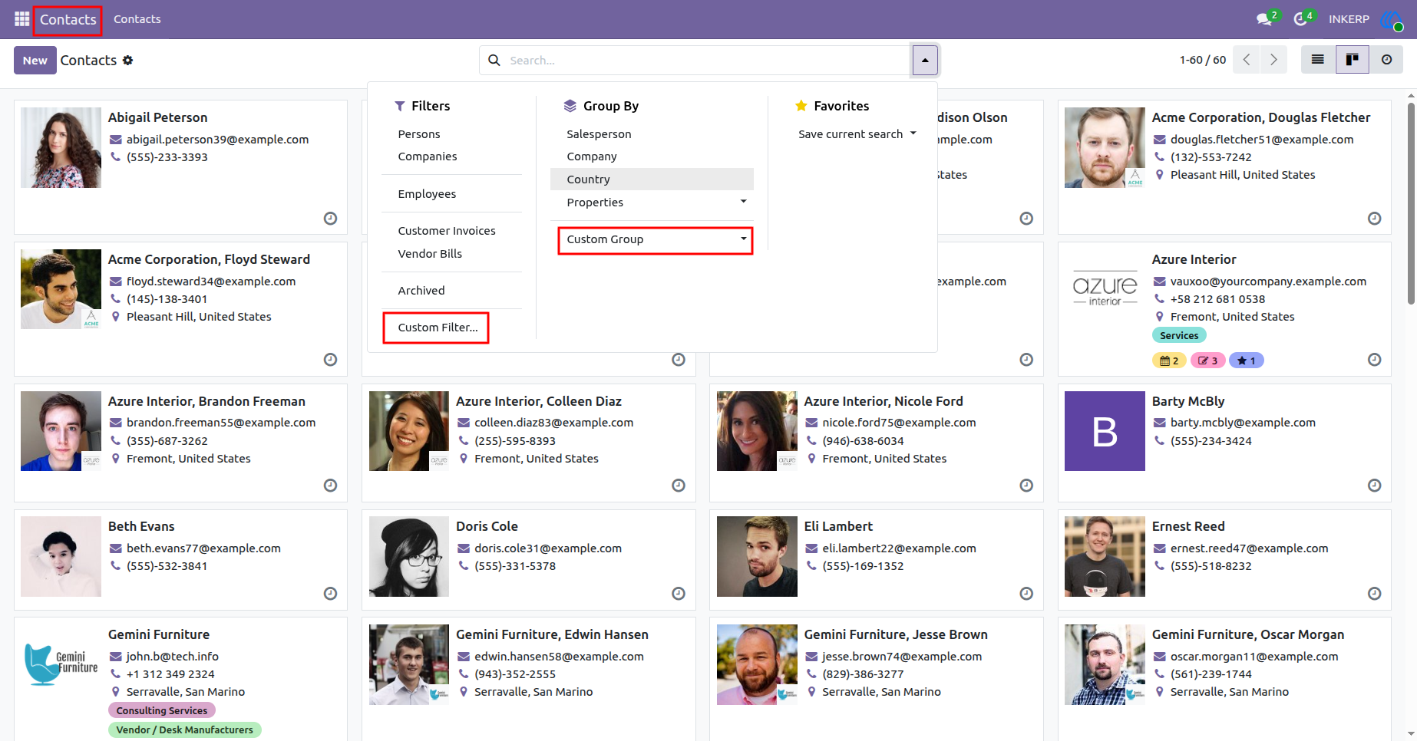
Task: Switch to activity view icon
Action: (x=1386, y=60)
